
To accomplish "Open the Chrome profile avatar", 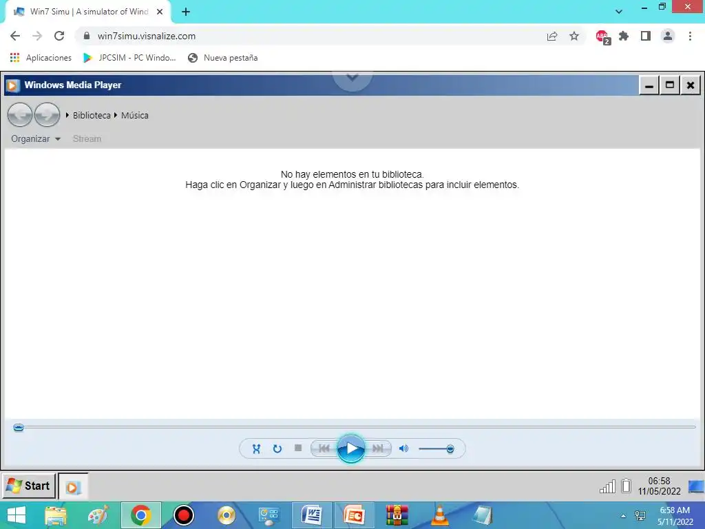I will point(668,36).
